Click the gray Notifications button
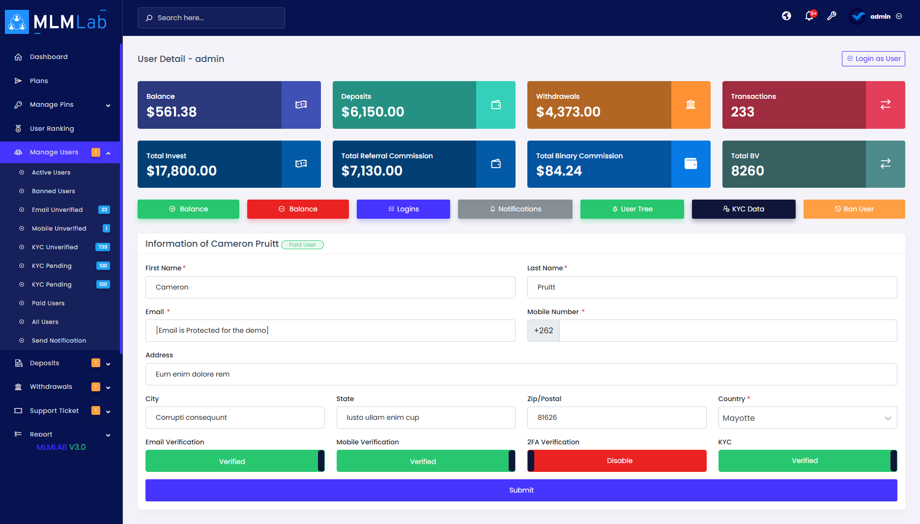This screenshot has height=524, width=920. (515, 209)
